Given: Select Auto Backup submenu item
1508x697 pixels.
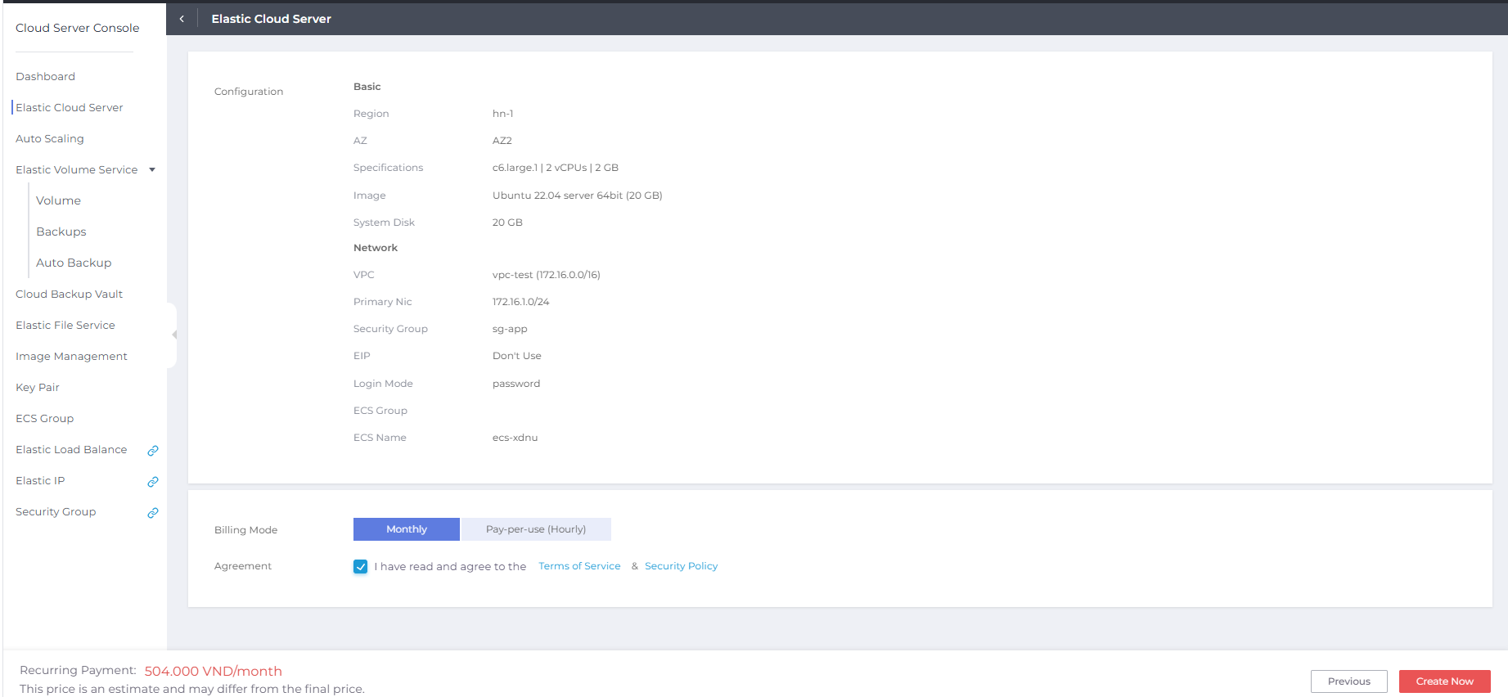Looking at the screenshot, I should click(74, 263).
